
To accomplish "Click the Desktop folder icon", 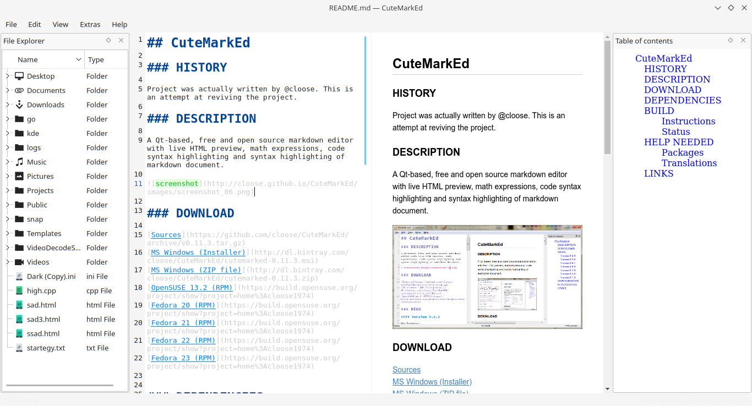I will point(19,76).
